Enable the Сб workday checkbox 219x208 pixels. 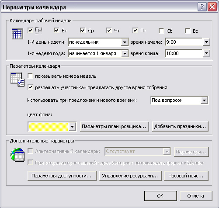click(x=161, y=31)
